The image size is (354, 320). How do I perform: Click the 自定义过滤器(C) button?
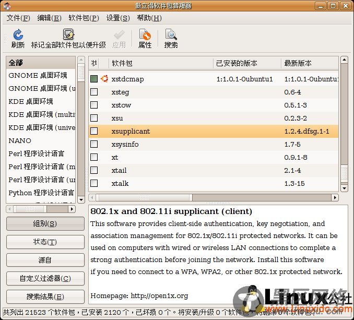point(45,278)
